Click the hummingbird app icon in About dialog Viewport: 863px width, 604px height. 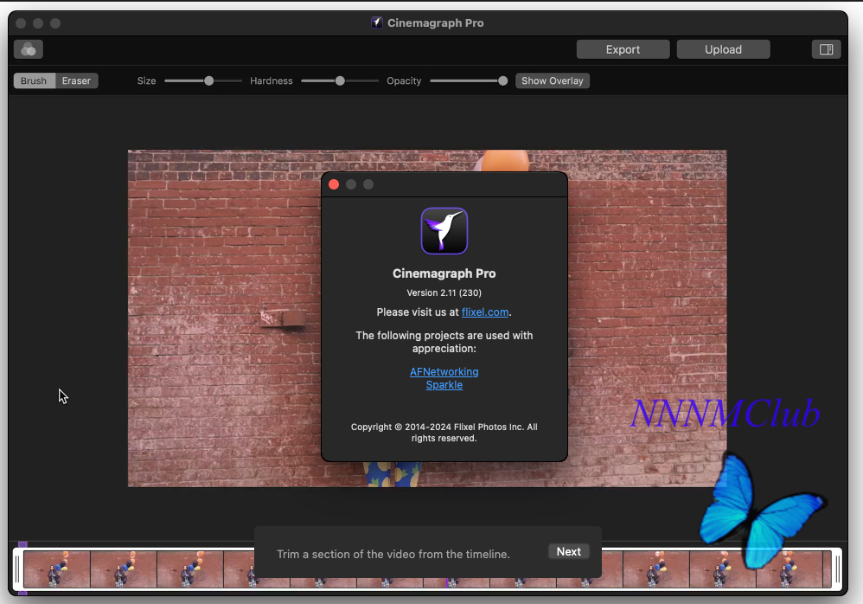click(x=444, y=231)
